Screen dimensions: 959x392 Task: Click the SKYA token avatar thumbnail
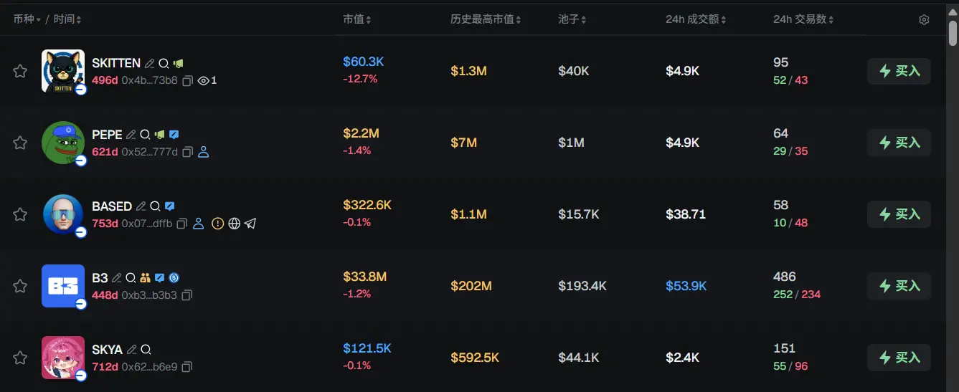(x=63, y=358)
